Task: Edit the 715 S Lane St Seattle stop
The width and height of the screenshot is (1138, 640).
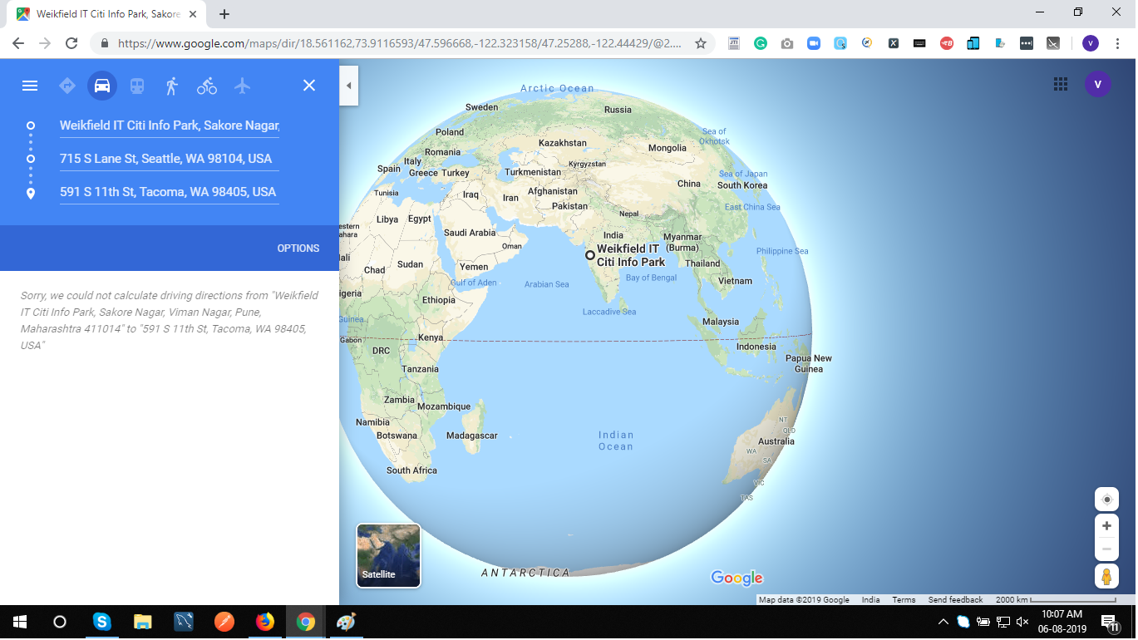Action: point(170,159)
